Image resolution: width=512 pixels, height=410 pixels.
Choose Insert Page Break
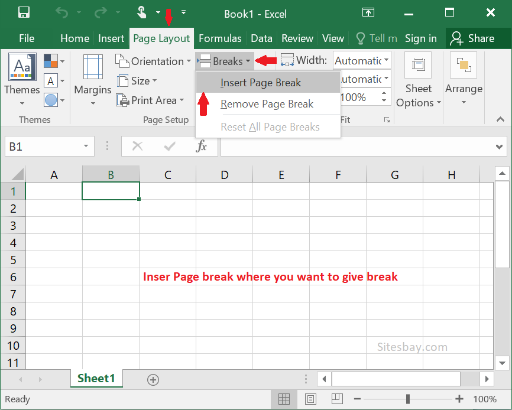click(268, 83)
